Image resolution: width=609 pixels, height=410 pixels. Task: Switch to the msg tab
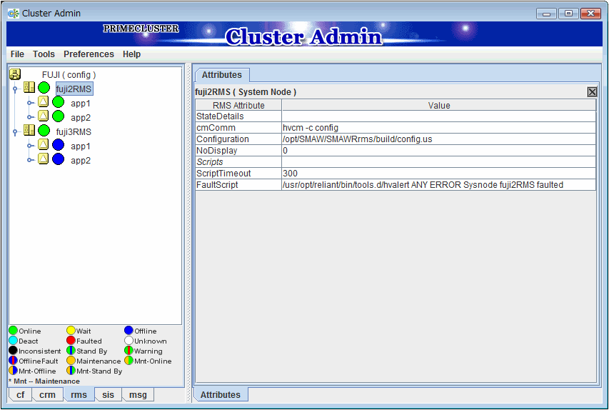click(138, 395)
